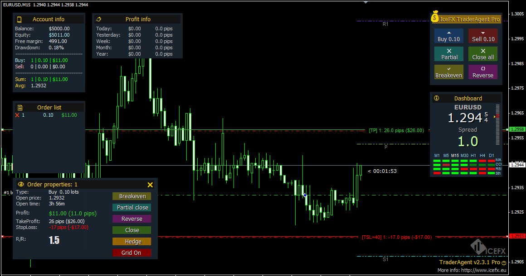This screenshot has width=526, height=276.
Task: Toggle Grid On for order 1
Action: pos(131,252)
